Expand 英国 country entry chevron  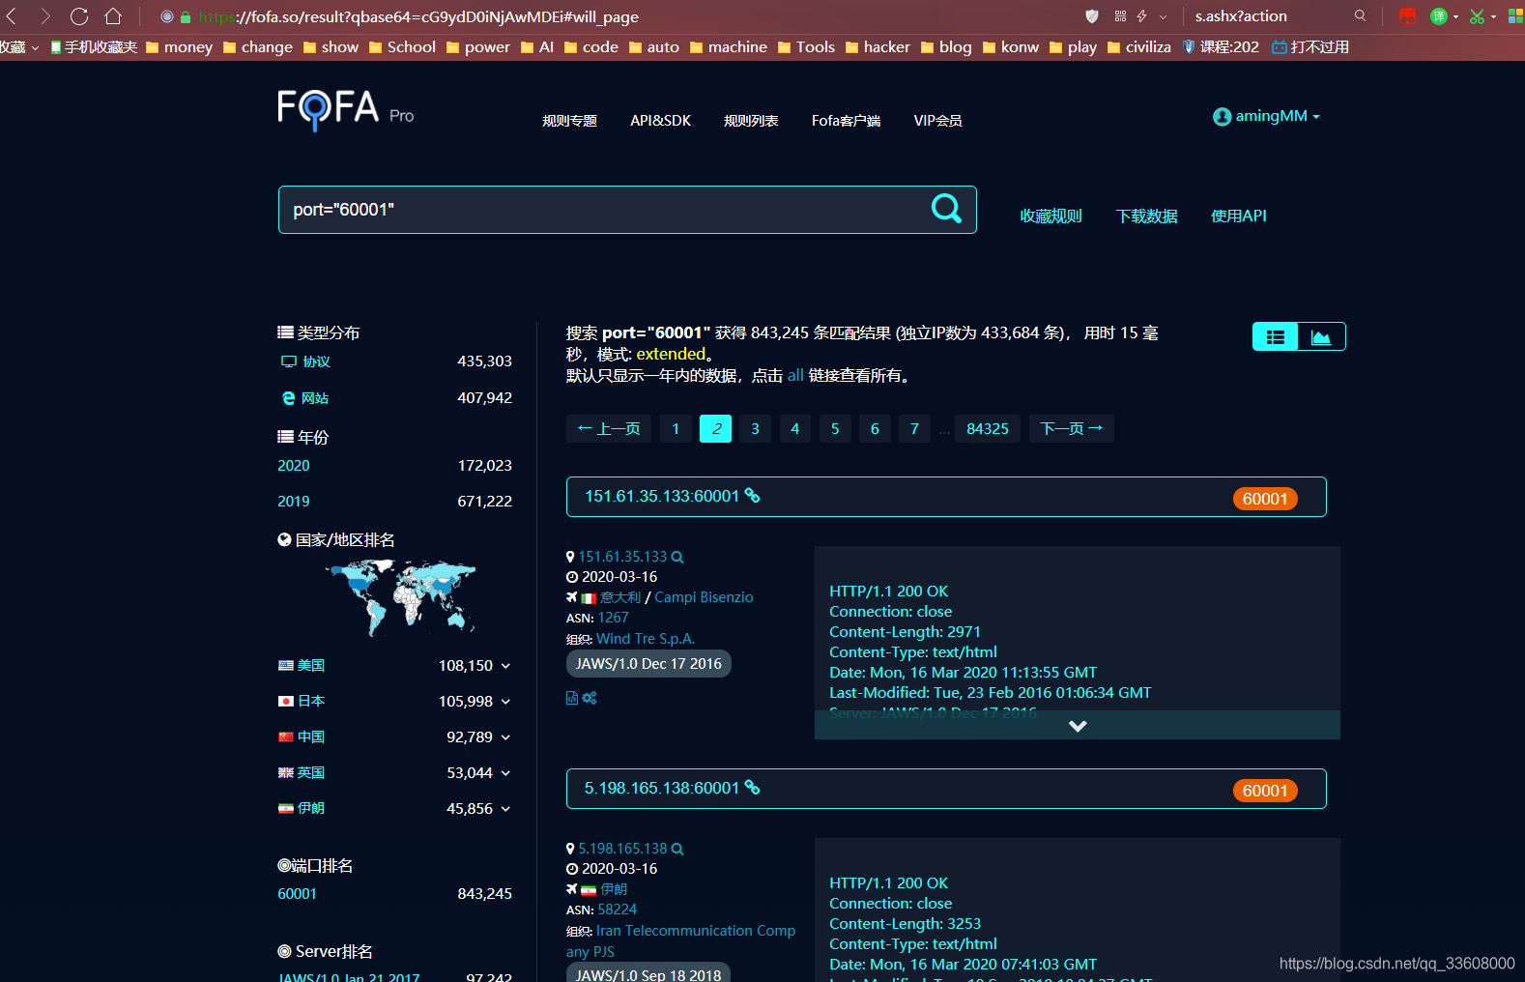click(505, 773)
